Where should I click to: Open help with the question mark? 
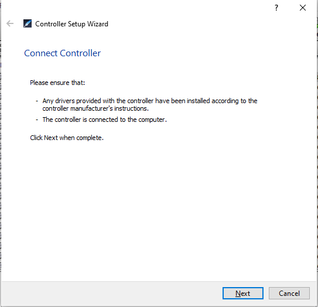point(276,8)
